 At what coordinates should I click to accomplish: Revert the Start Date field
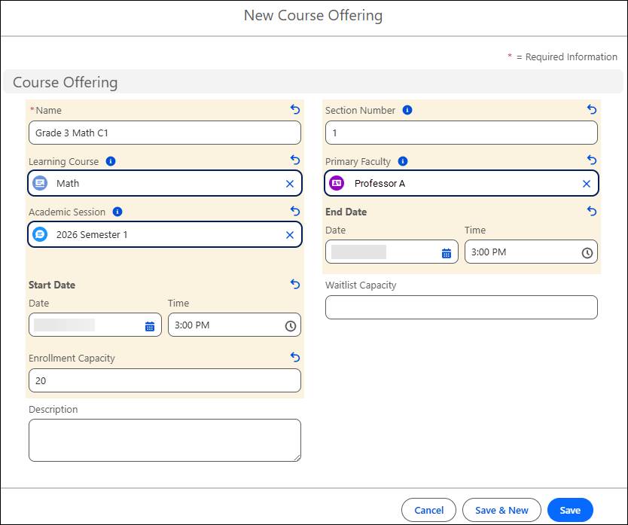tap(295, 284)
